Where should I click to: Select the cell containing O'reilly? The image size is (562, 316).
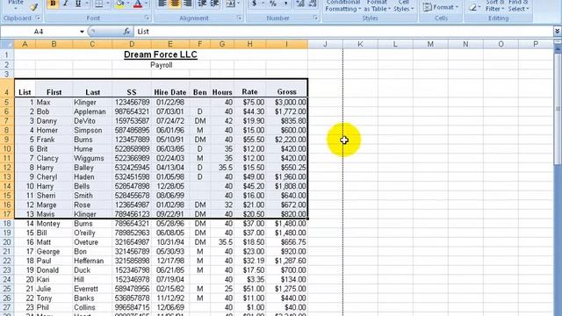click(92, 233)
